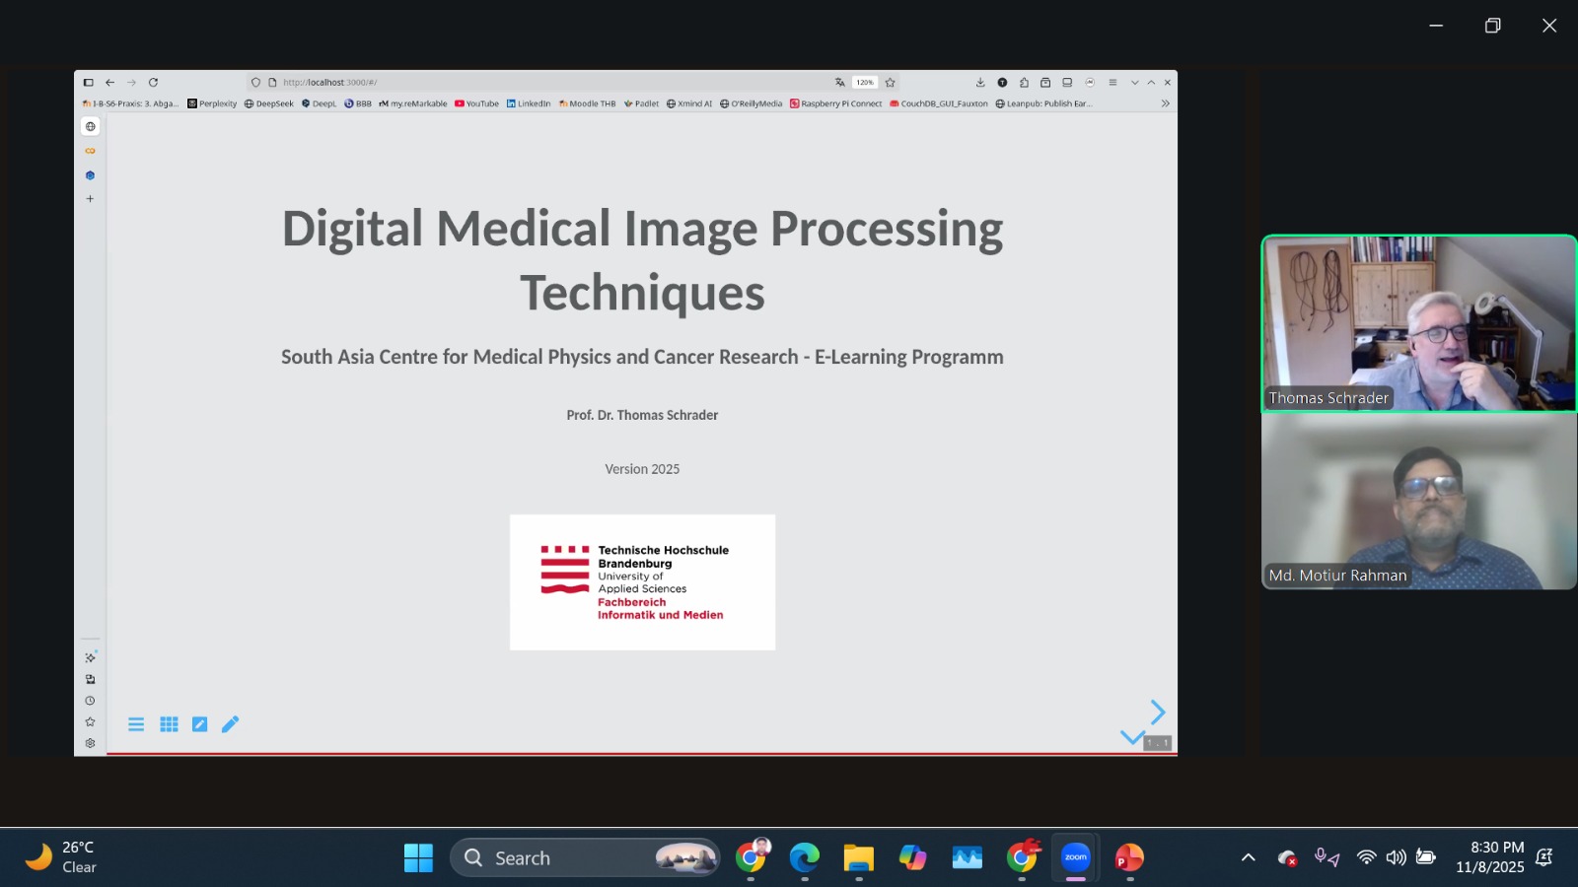Open the Windows Start menu
1578x887 pixels.
point(418,857)
